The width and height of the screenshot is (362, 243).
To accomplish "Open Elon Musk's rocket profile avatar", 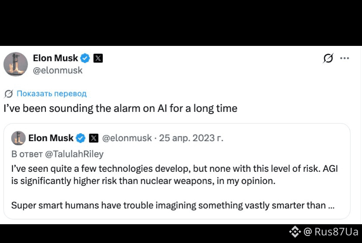I will click(16, 64).
